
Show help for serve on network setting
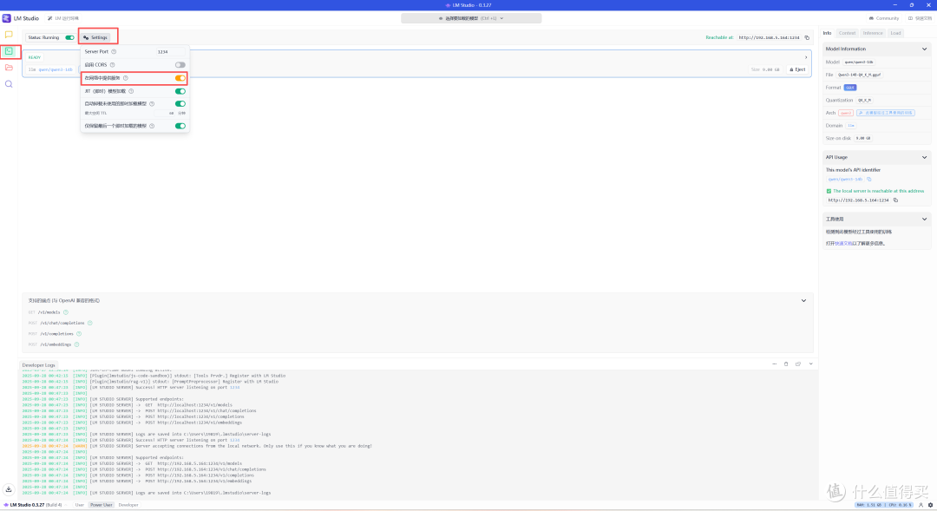[x=126, y=78]
